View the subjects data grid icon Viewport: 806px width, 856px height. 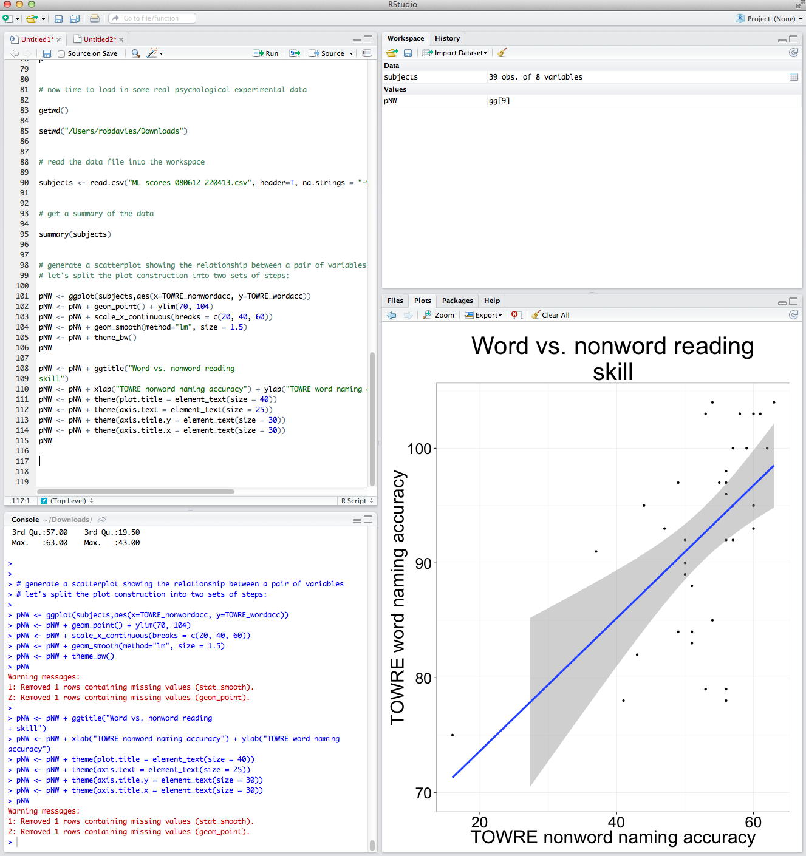coord(793,77)
